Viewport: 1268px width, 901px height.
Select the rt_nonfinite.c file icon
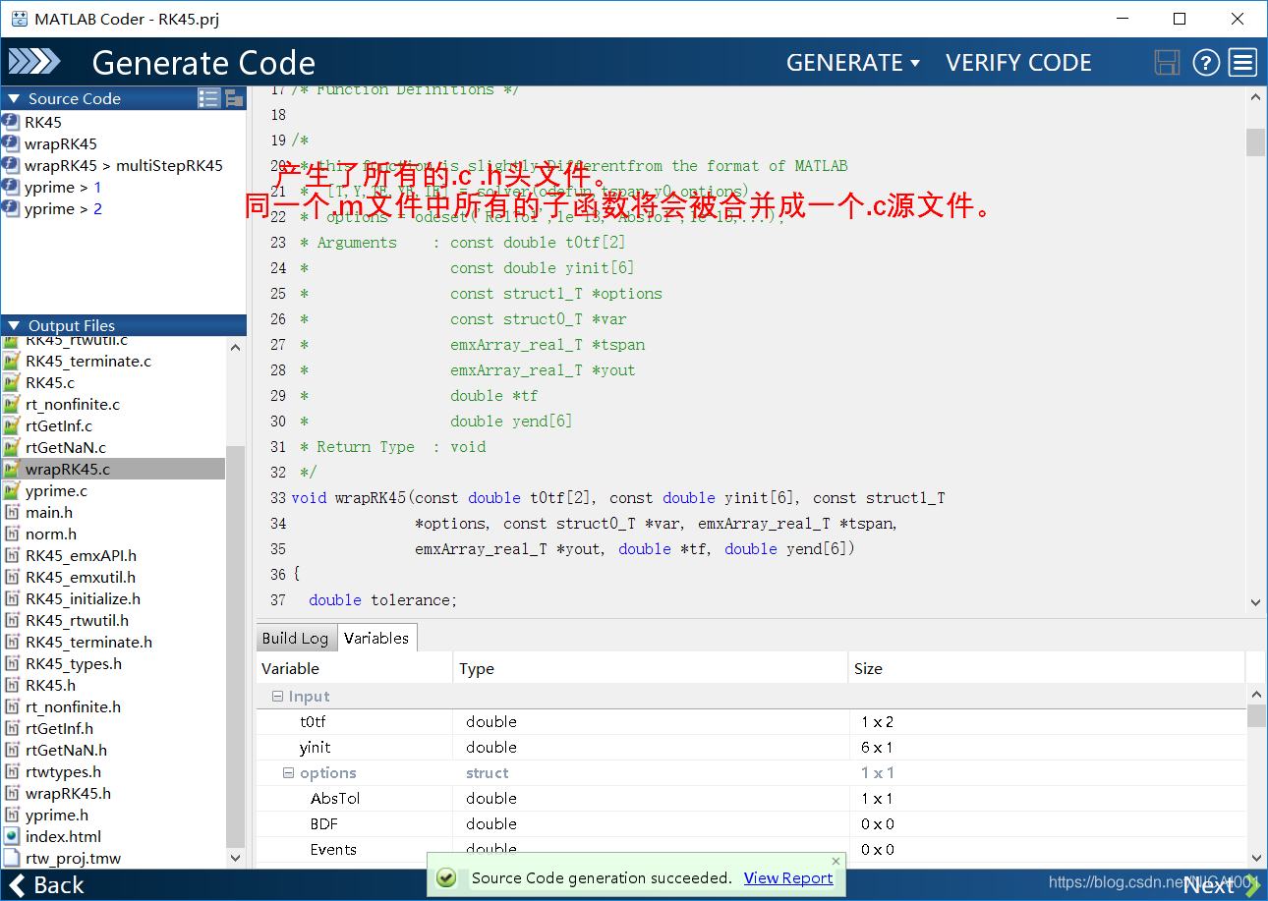12,405
